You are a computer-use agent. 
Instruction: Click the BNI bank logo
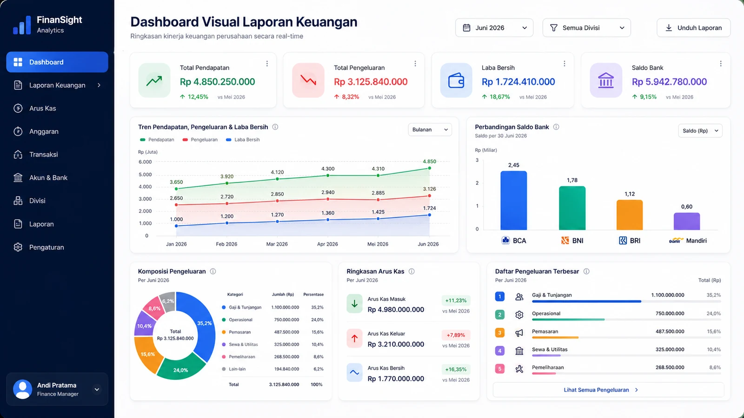[x=565, y=241]
